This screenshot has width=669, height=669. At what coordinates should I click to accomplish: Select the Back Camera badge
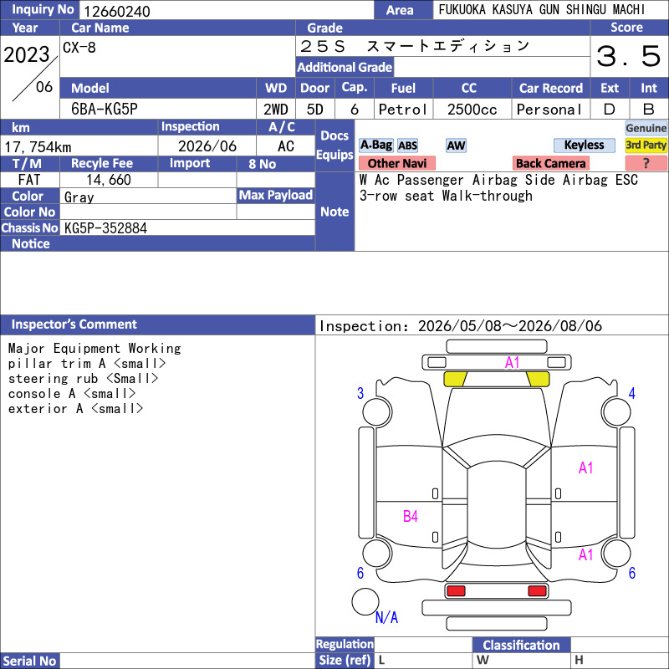click(x=550, y=163)
